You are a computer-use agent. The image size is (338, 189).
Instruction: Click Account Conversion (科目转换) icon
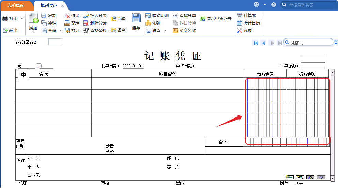click(175, 23)
